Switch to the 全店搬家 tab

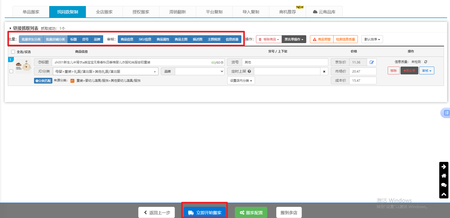pyautogui.click(x=104, y=12)
